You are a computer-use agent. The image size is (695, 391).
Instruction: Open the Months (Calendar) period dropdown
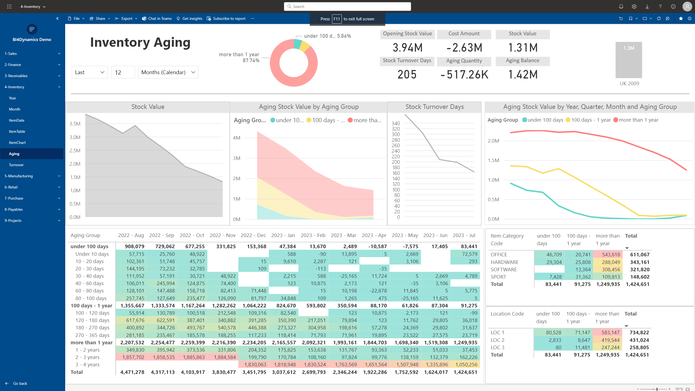point(168,72)
